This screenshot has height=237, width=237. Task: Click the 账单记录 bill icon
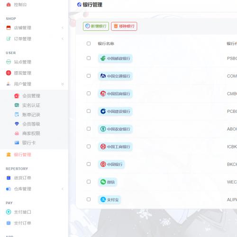point(17,114)
